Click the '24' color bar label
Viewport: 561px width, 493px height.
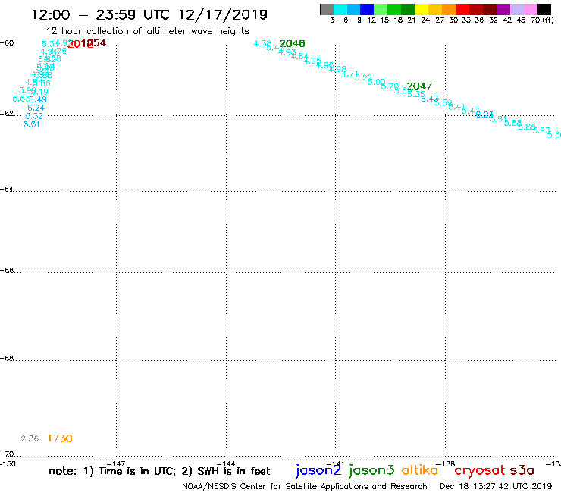point(425,20)
